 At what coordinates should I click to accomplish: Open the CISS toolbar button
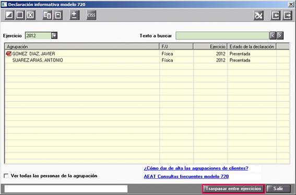tap(91, 15)
